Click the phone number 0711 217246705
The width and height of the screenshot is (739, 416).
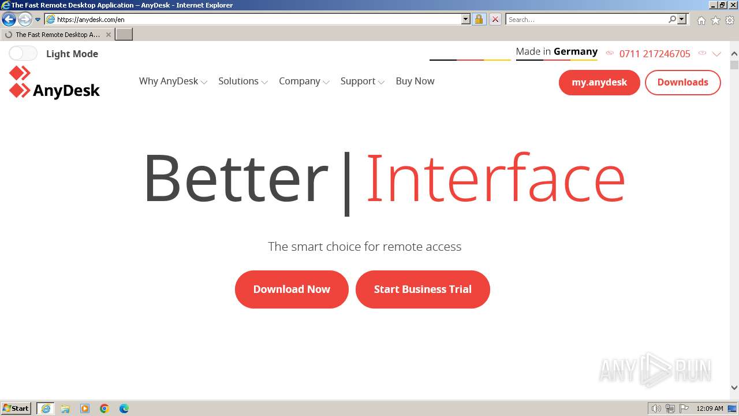[655, 54]
